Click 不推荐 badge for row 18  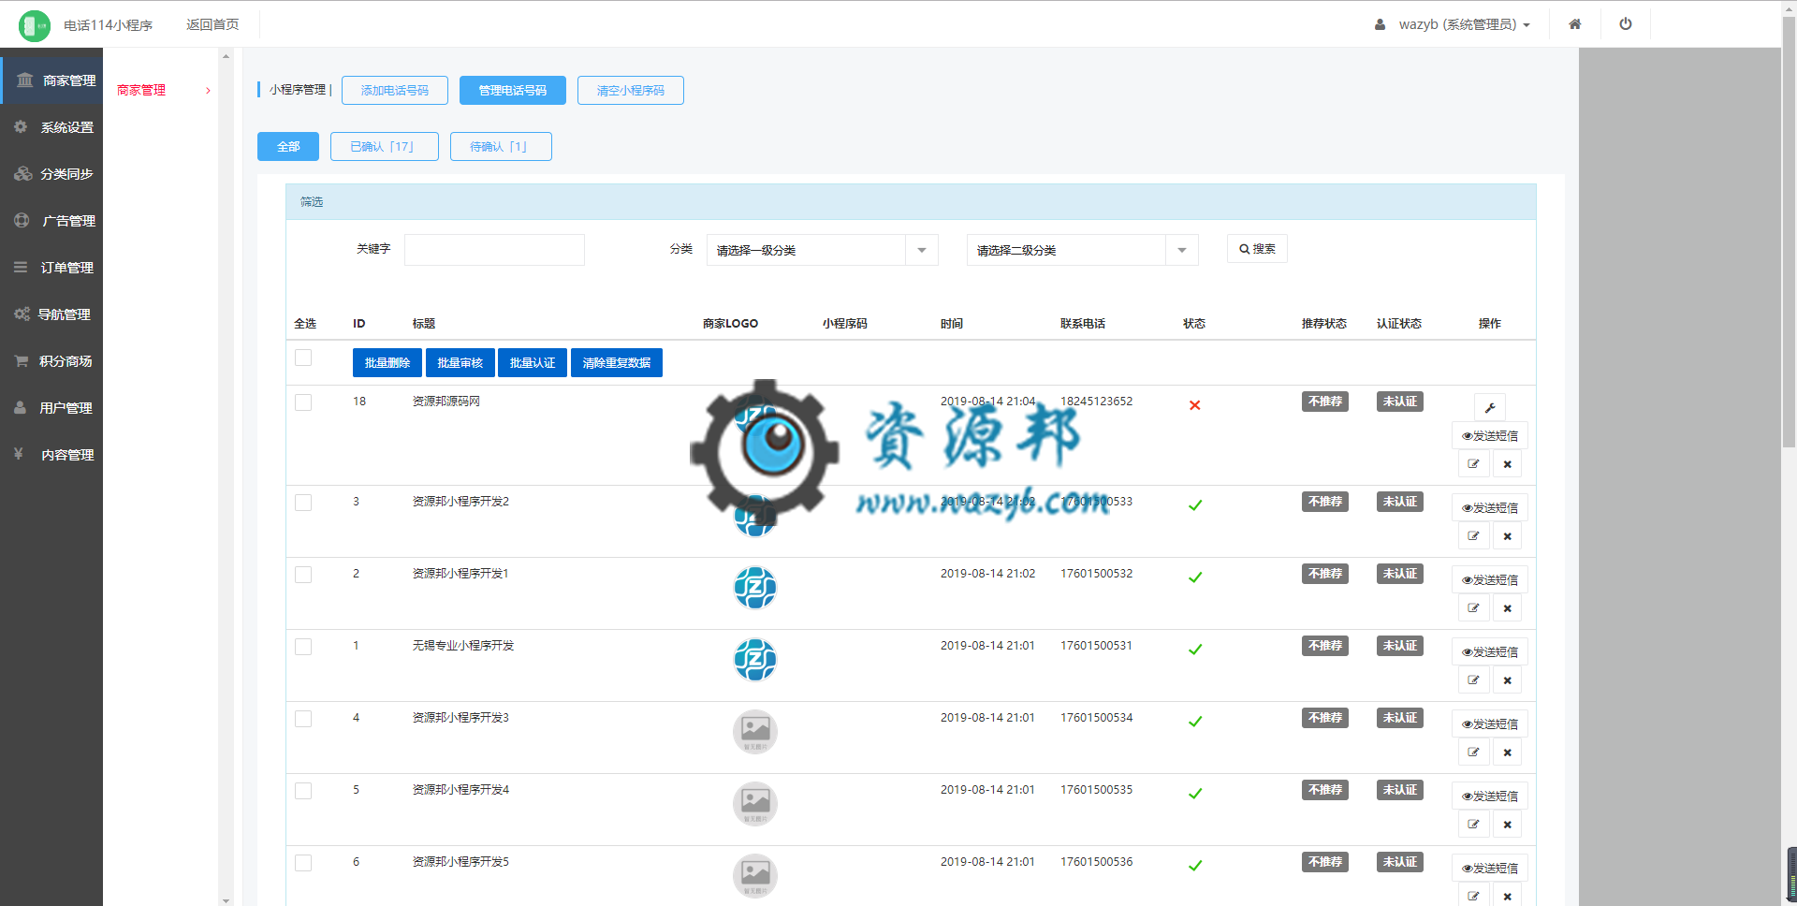(1325, 402)
